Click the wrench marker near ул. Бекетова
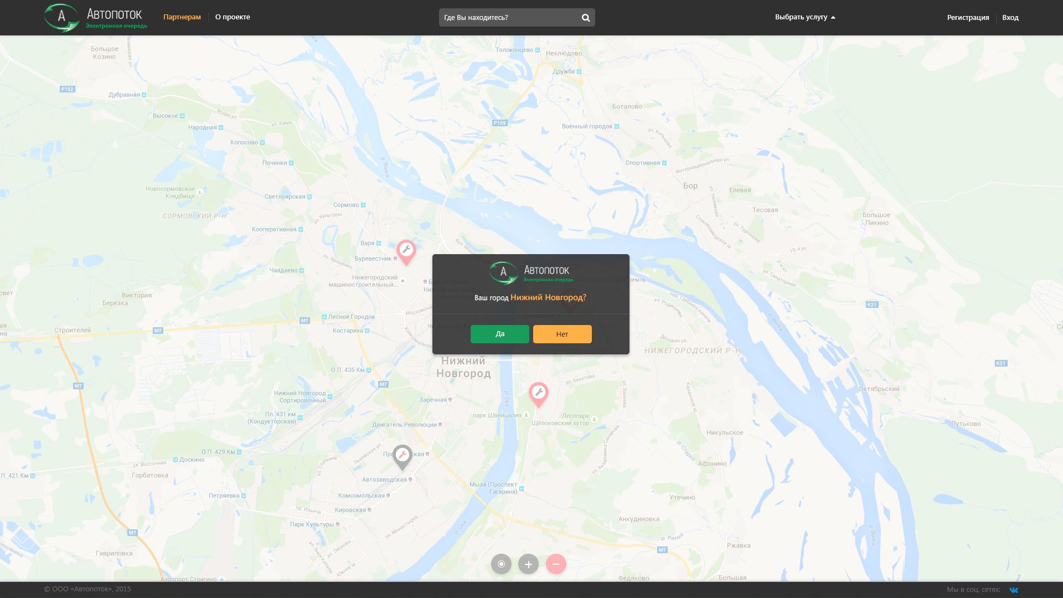Screen dimensions: 1063x598 [539, 394]
